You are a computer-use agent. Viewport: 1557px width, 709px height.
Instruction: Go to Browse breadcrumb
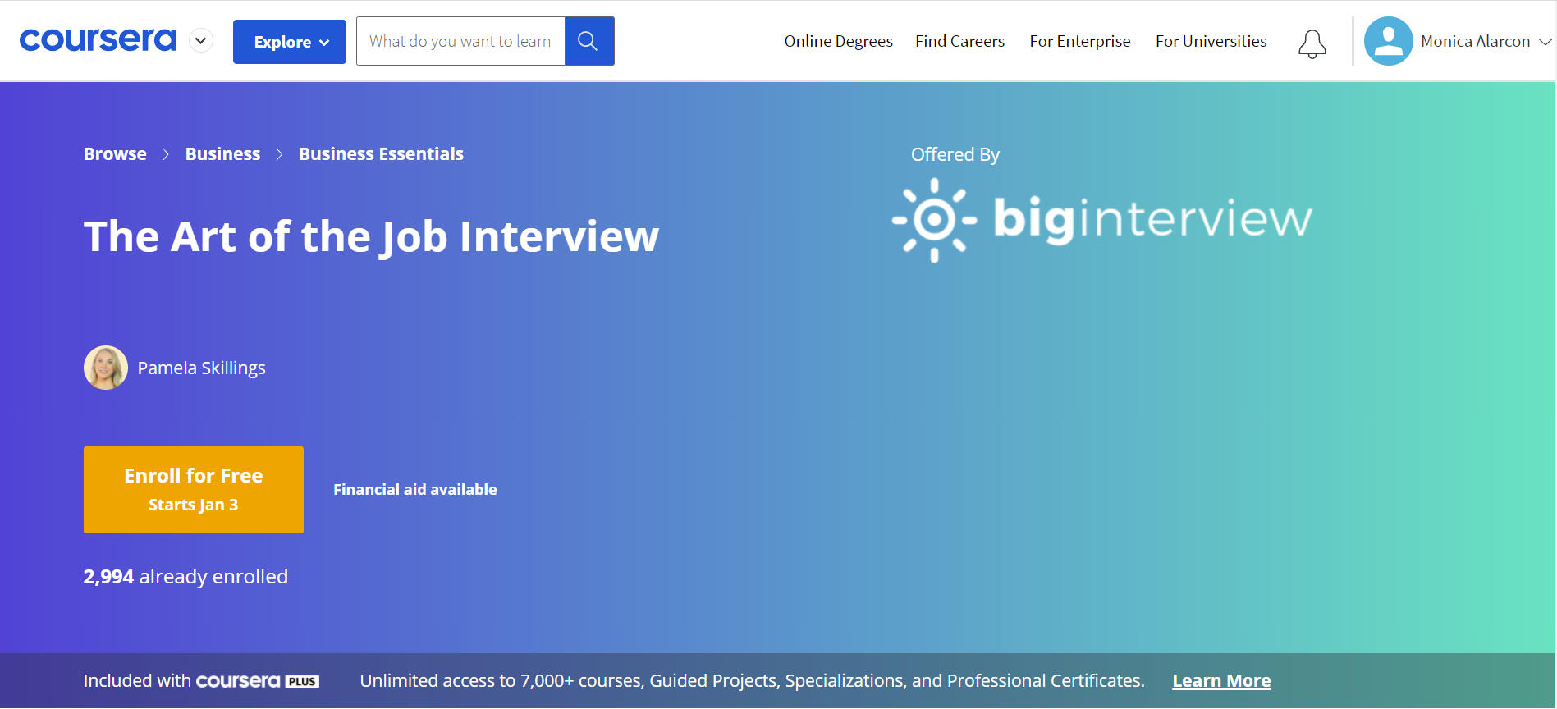[115, 154]
